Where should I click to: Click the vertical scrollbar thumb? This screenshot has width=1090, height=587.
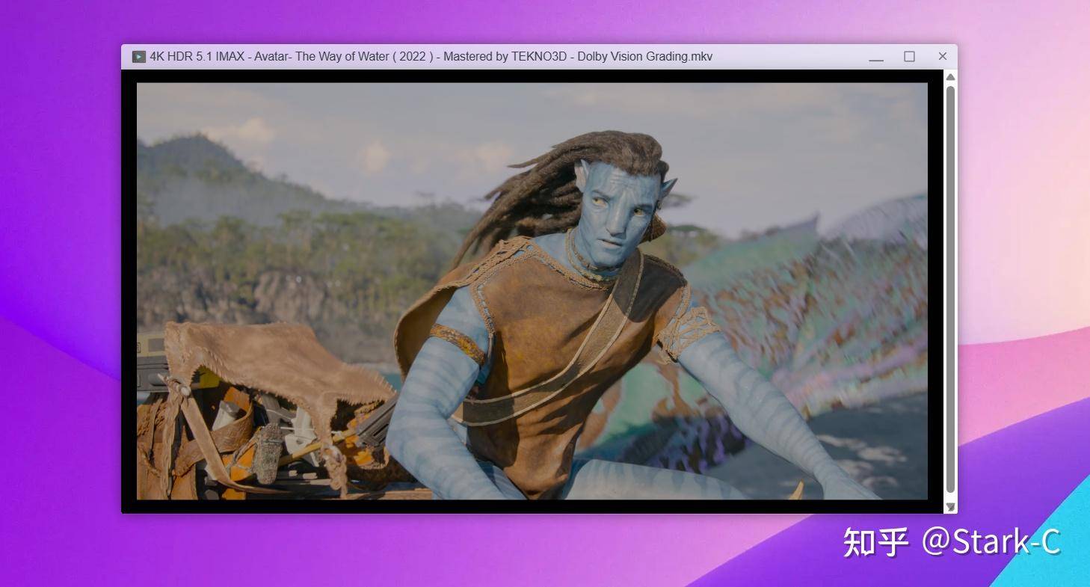click(x=950, y=289)
